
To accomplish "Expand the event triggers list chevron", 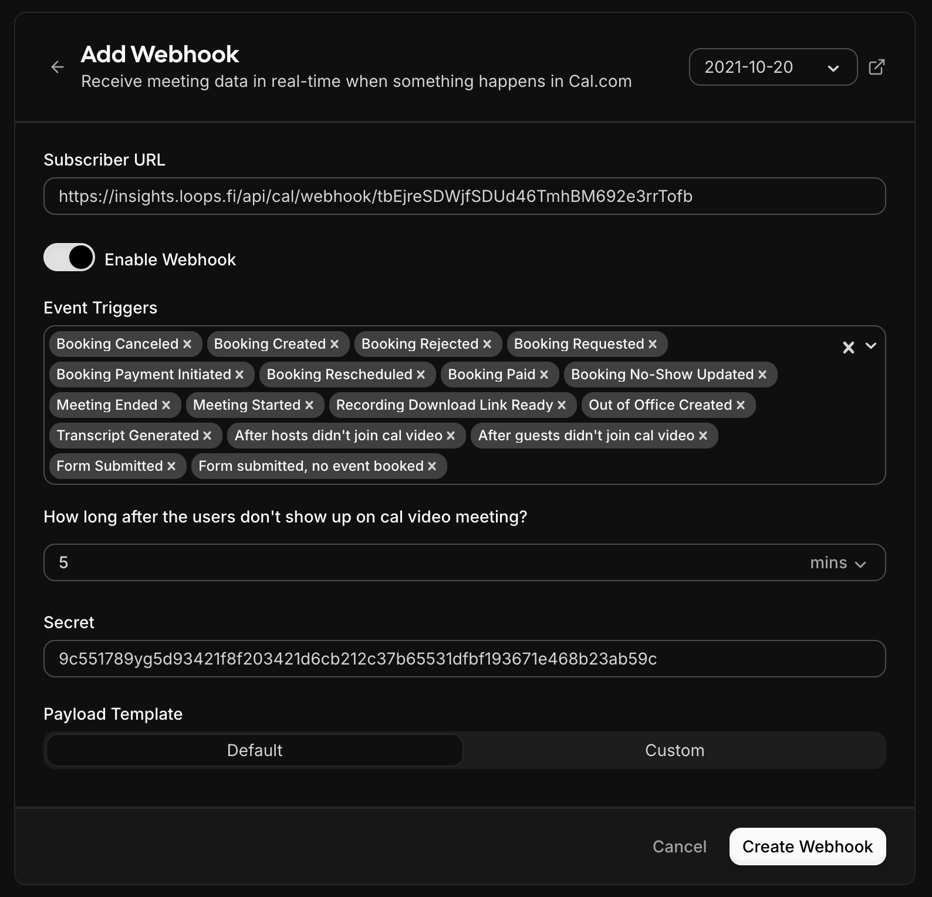I will 871,347.
